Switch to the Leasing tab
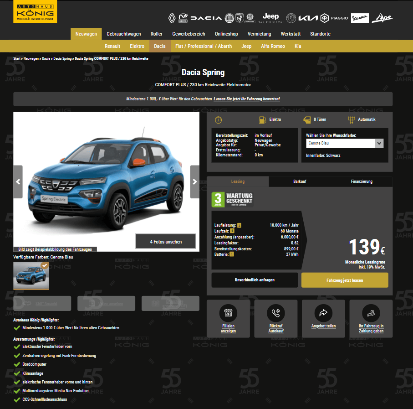This screenshot has width=413, height=409. (x=238, y=181)
